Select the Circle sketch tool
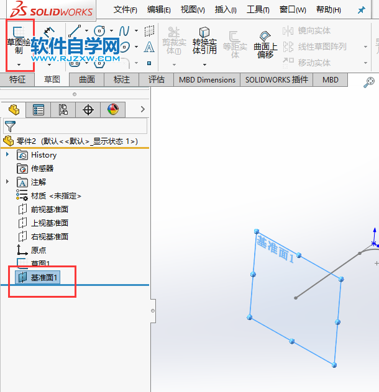The height and width of the screenshot is (392, 379). 99,31
